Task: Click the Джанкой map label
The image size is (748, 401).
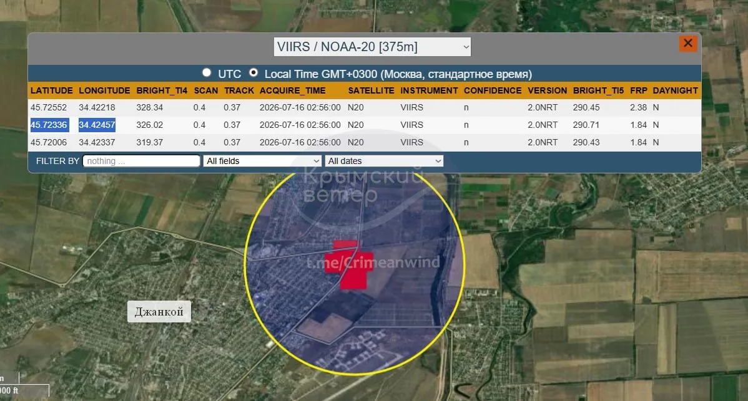Action: pyautogui.click(x=159, y=311)
